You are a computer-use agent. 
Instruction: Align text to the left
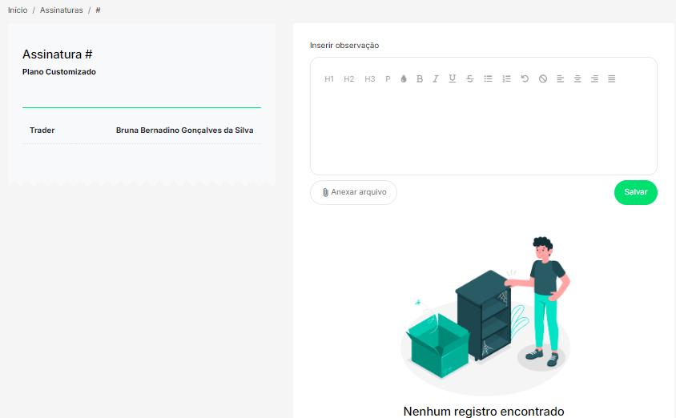561,78
